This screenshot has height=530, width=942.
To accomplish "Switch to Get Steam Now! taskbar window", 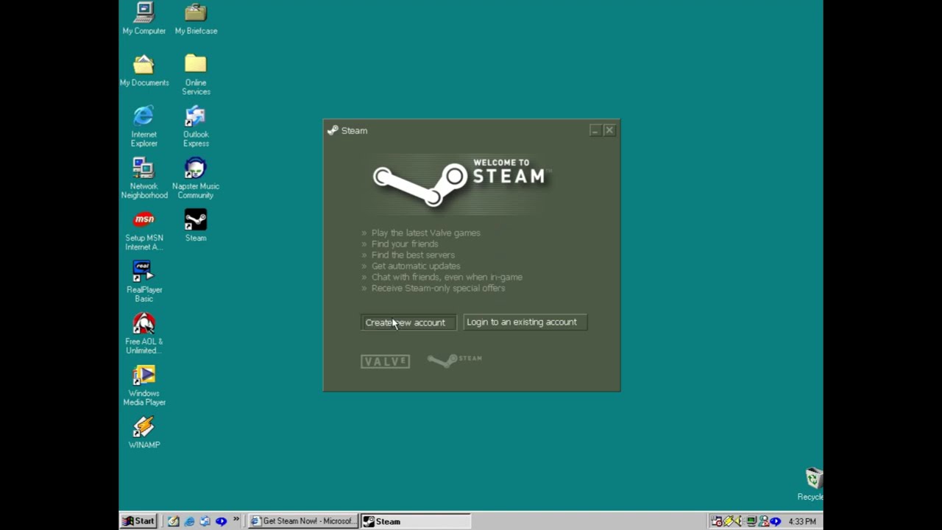I will pos(303,521).
